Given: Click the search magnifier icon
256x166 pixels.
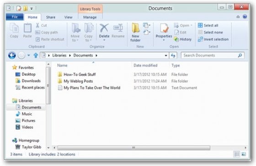Looking at the screenshot, I should click(x=240, y=55).
